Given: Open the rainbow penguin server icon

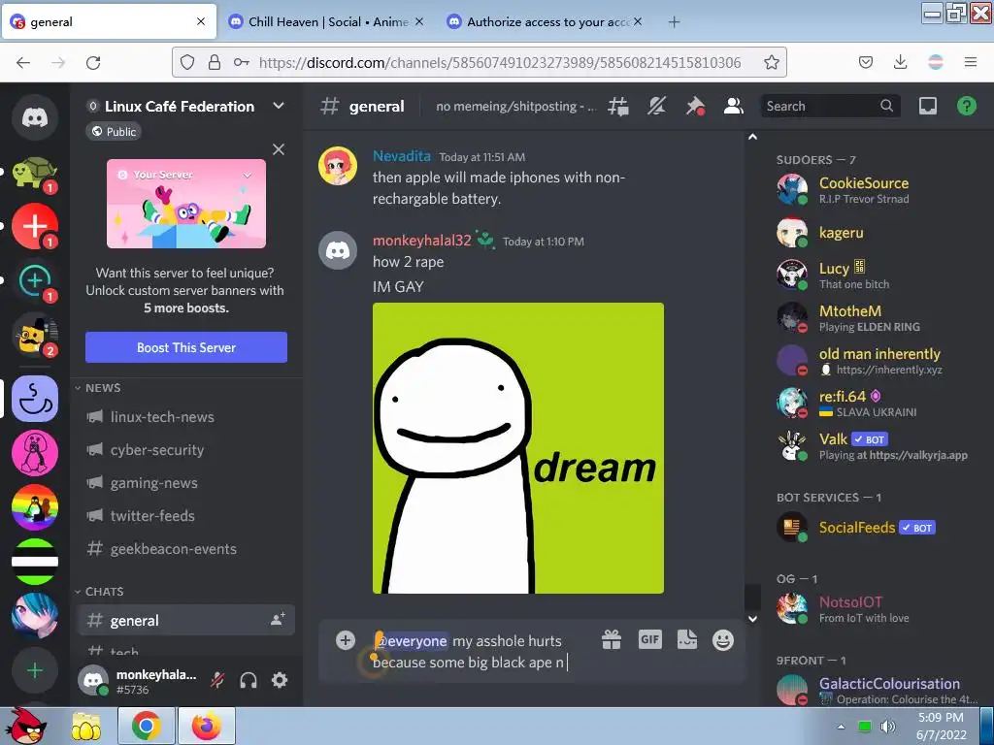Looking at the screenshot, I should pyautogui.click(x=35, y=507).
